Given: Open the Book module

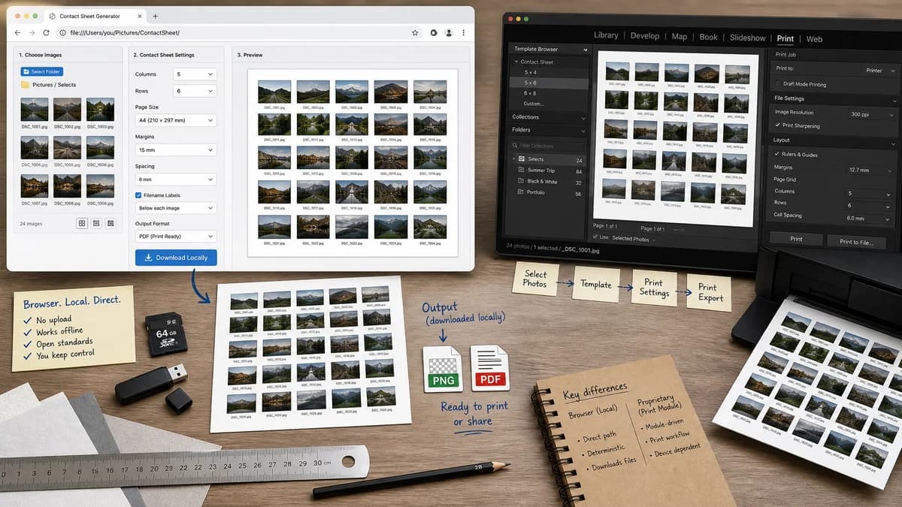Looking at the screenshot, I should tap(709, 36).
